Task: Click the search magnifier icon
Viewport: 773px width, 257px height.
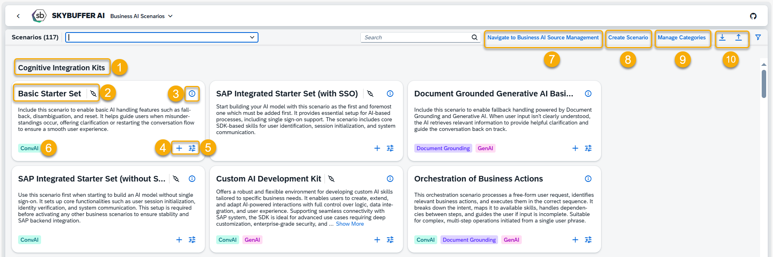Action: click(x=475, y=37)
